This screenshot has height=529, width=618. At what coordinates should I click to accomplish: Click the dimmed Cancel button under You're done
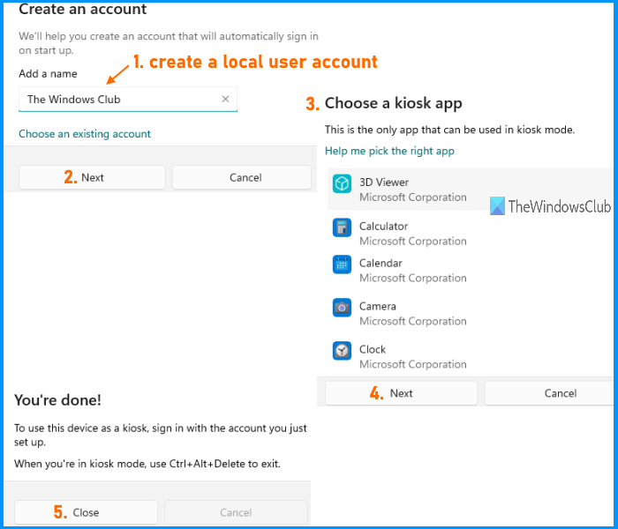click(x=236, y=512)
